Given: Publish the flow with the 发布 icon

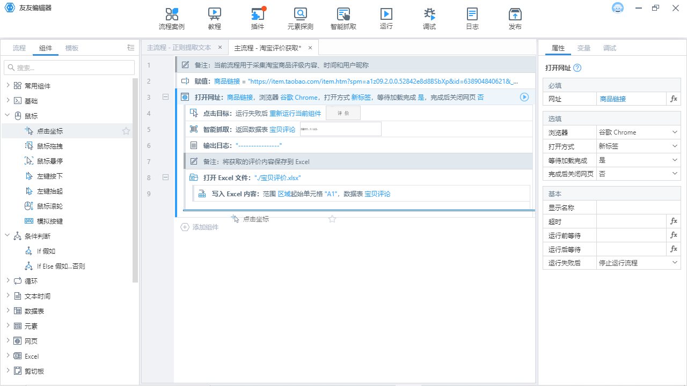Looking at the screenshot, I should [515, 18].
